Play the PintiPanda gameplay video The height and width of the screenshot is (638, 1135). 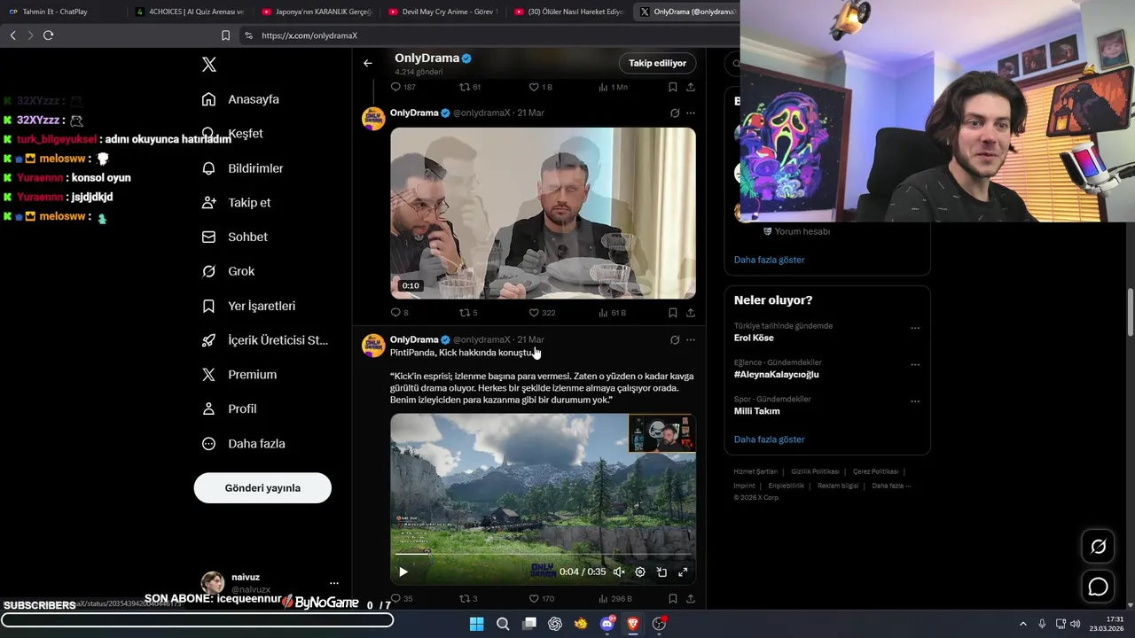click(x=403, y=572)
